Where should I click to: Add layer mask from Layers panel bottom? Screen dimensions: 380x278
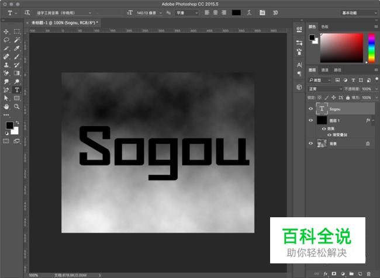coord(334,274)
